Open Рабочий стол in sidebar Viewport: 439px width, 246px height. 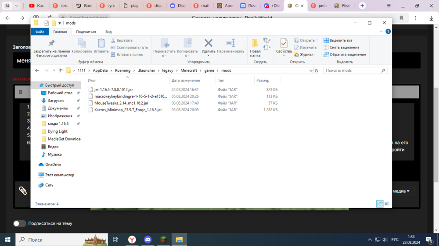click(57, 93)
